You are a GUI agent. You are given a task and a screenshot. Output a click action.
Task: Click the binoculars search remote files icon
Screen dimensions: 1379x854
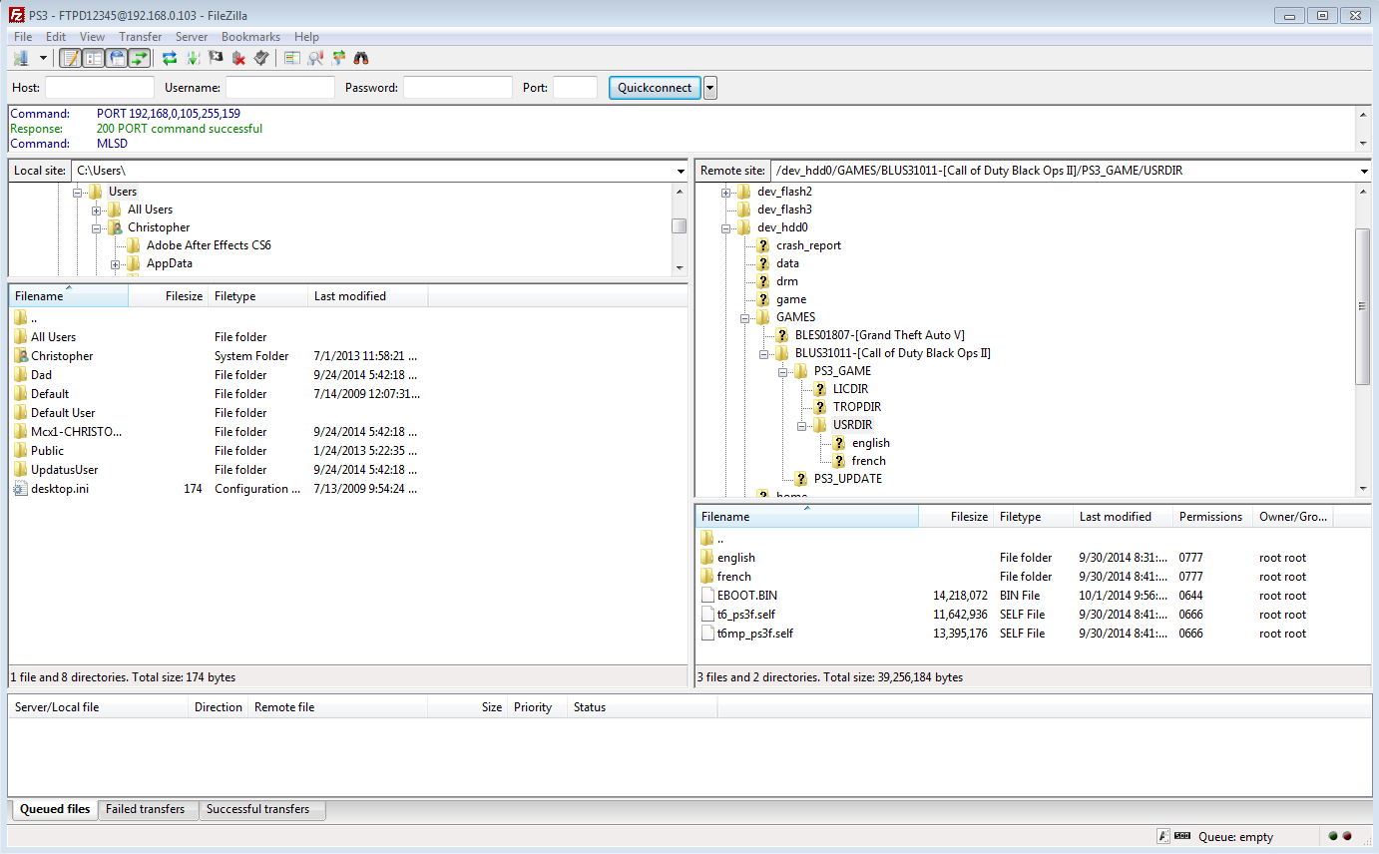[361, 58]
